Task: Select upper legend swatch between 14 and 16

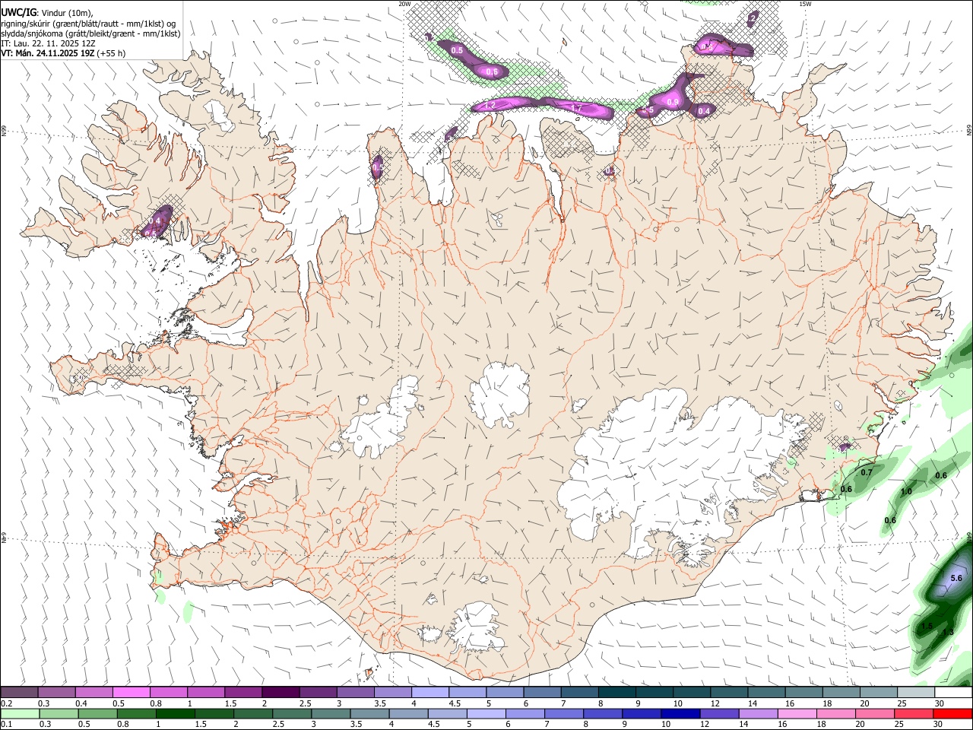Action: tap(766, 692)
